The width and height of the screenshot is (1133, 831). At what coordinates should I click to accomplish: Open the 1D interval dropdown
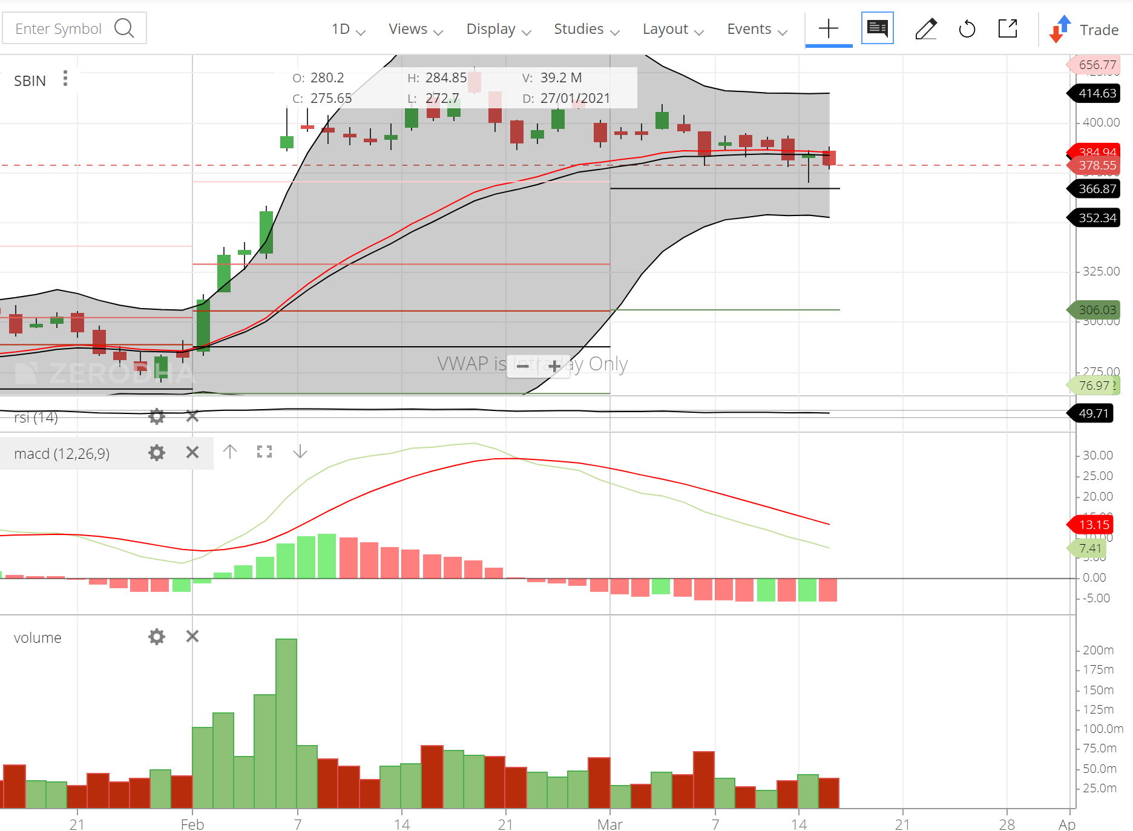(x=348, y=29)
